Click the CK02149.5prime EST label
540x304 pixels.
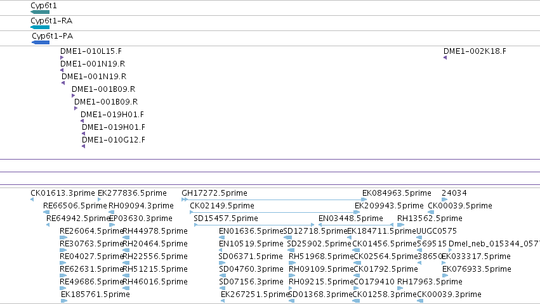pos(222,206)
